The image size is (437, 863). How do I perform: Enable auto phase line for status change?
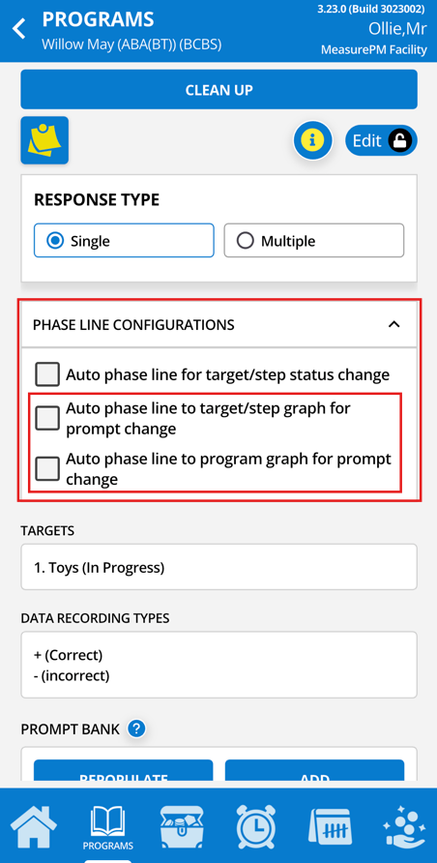tap(47, 374)
